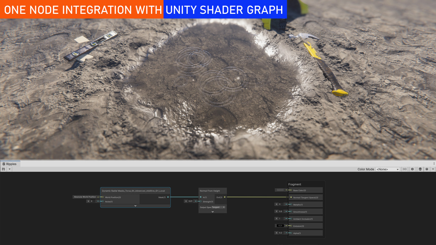
Task: Edit the Strength value field of Normal From Height
Action: pyautogui.click(x=190, y=201)
